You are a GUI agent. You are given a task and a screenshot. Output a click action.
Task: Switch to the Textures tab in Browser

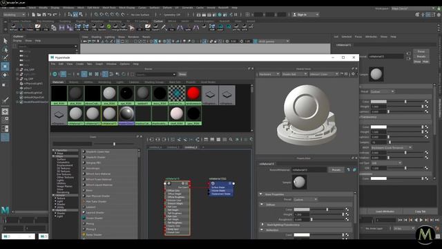[x=74, y=82]
